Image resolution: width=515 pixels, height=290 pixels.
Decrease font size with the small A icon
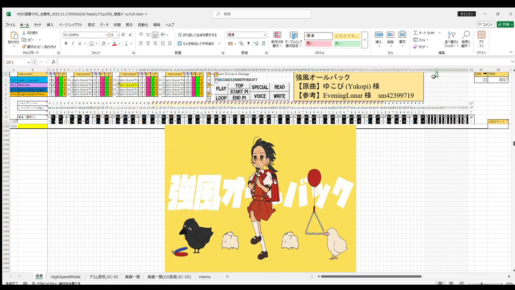[x=130, y=34]
